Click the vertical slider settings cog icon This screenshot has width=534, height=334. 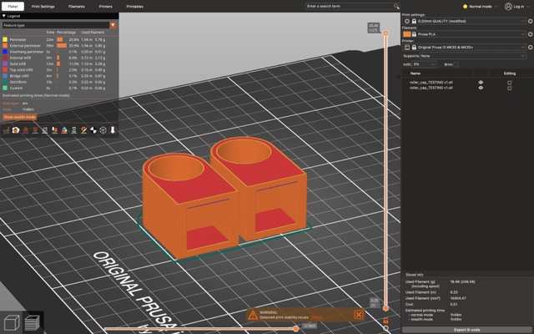pos(385,328)
